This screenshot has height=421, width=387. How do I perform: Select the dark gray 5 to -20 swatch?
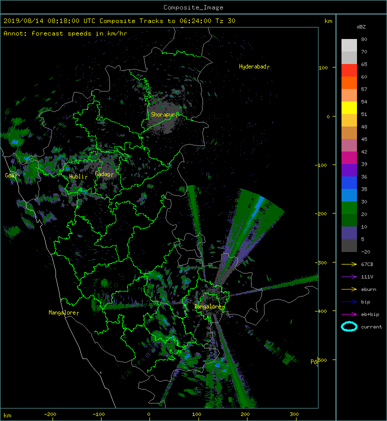(349, 245)
